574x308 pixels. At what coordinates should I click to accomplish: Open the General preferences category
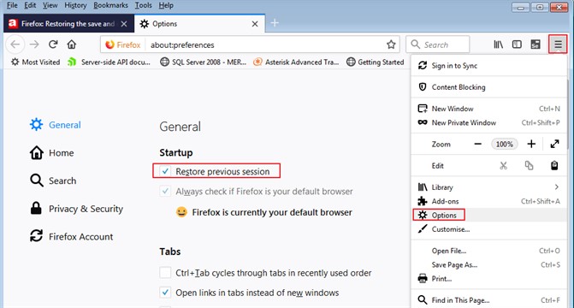[x=56, y=125]
